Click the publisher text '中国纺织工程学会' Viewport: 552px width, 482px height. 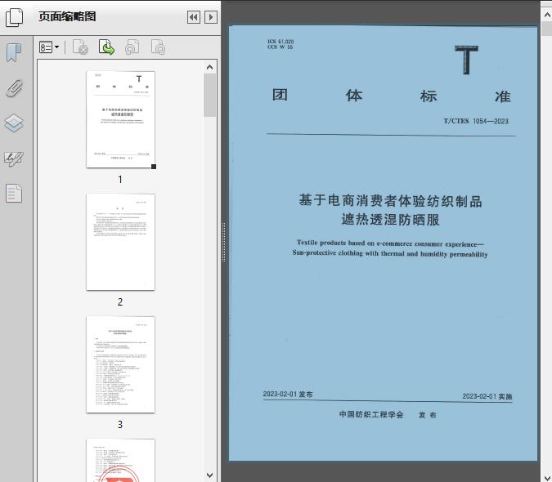coord(371,414)
